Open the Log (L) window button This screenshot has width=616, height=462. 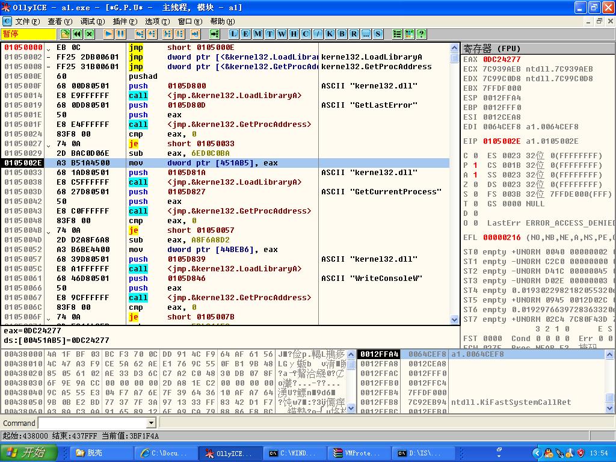coord(233,34)
